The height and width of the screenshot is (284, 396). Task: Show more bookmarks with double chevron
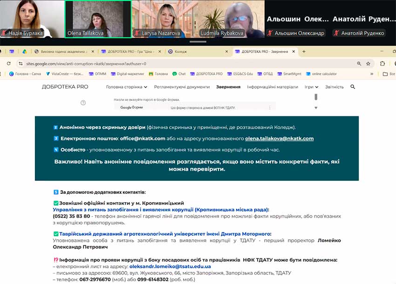pos(372,74)
